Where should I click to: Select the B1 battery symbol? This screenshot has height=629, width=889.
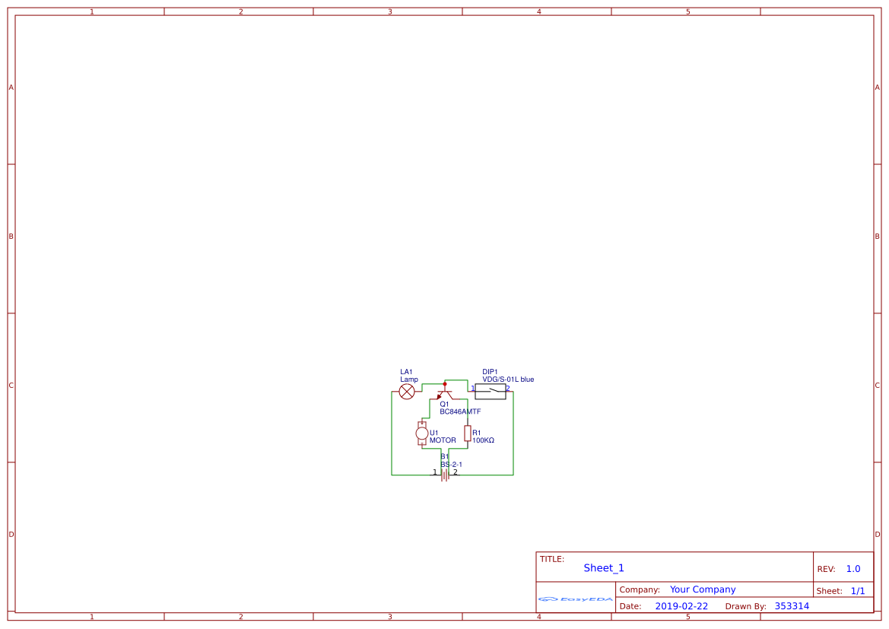[445, 475]
